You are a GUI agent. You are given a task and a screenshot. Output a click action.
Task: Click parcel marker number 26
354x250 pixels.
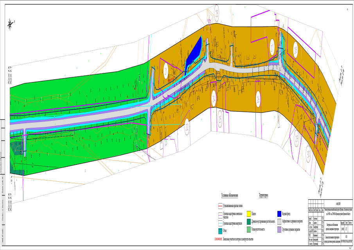click(258, 99)
